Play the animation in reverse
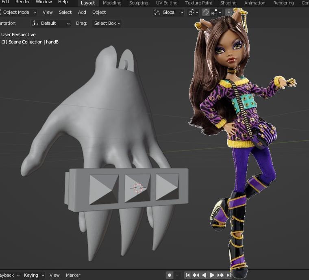Screen dimensions: 309x280 click(x=204, y=275)
